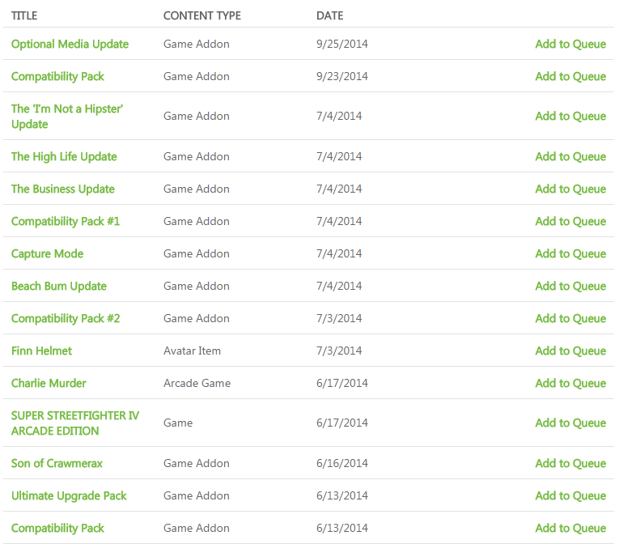Viewport: 619px width, 544px height.
Task: Select the date 6/16/2014
Action: [x=342, y=463]
